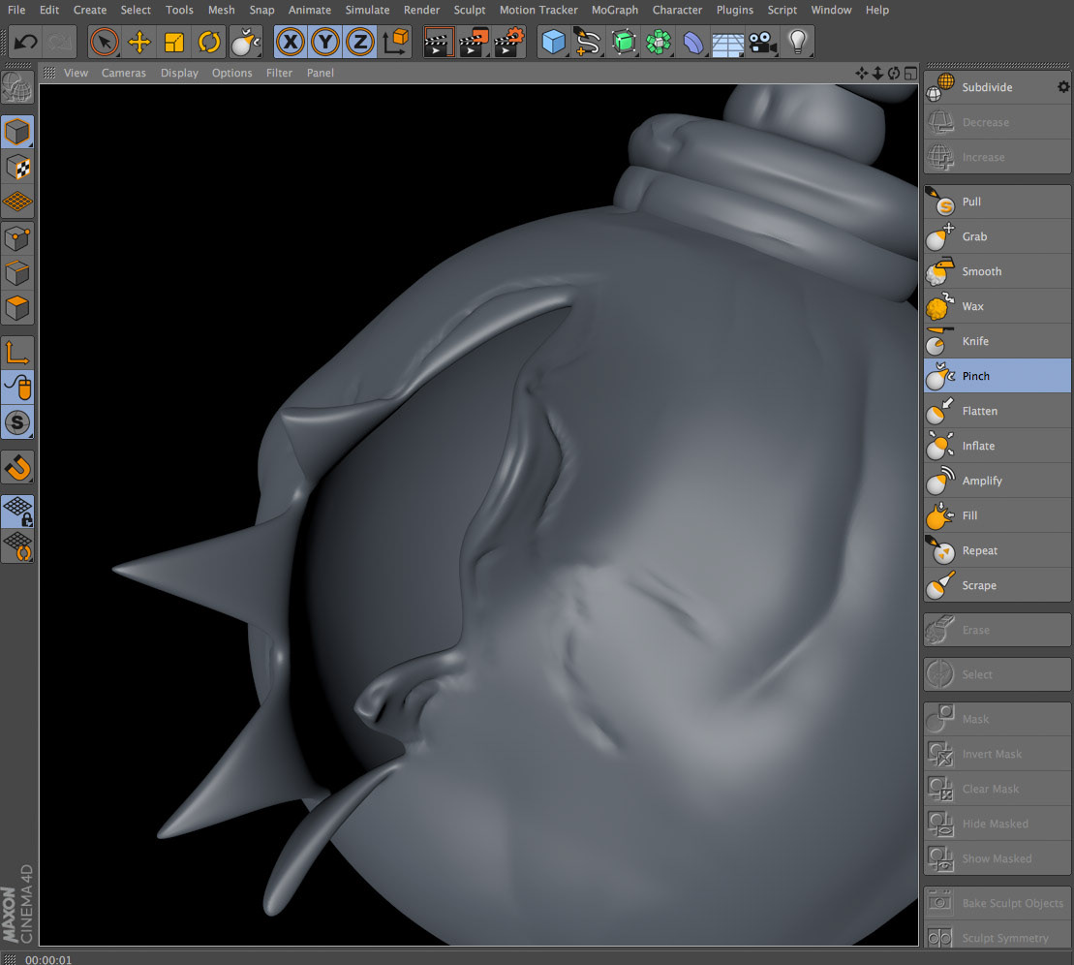Click Render to Picture Viewer icon

click(x=474, y=43)
